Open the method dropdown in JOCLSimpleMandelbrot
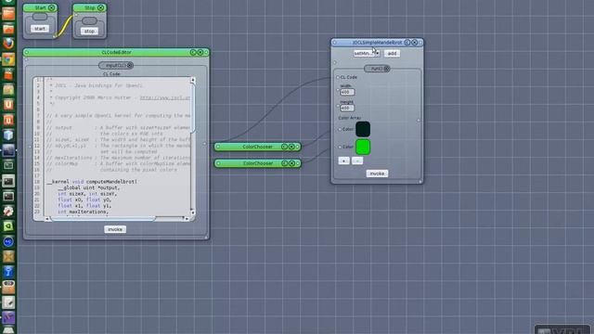 [x=367, y=54]
